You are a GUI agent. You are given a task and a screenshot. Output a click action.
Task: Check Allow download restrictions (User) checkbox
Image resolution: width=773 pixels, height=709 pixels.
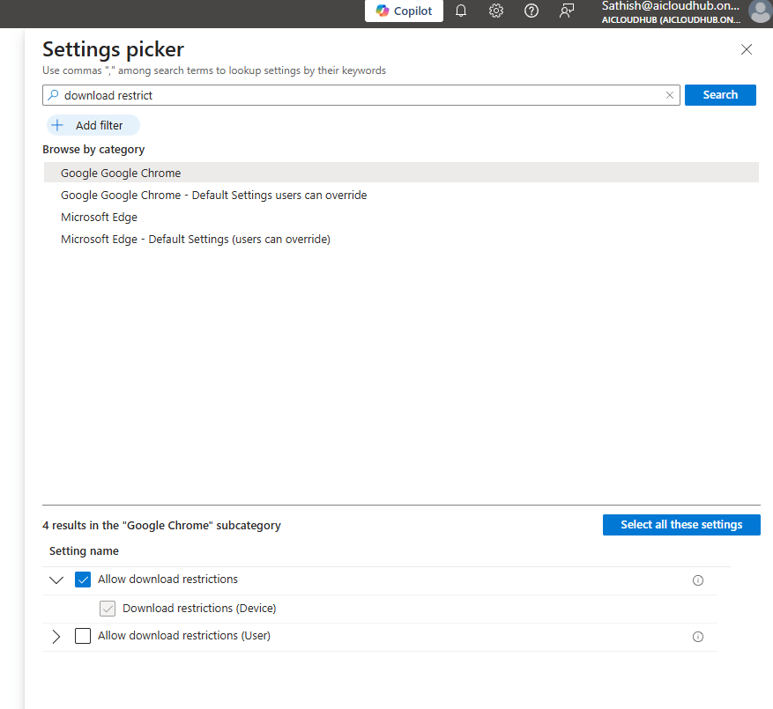pos(83,636)
